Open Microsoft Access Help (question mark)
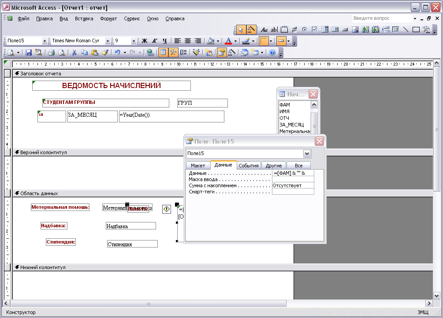Screen dimensions: 443x318 (273, 52)
